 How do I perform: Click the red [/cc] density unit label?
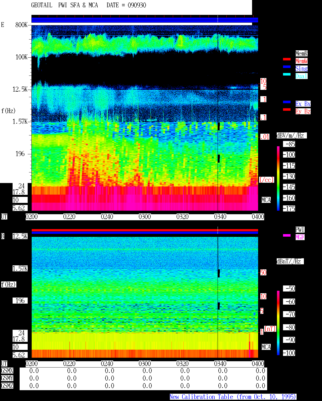(x=266, y=180)
